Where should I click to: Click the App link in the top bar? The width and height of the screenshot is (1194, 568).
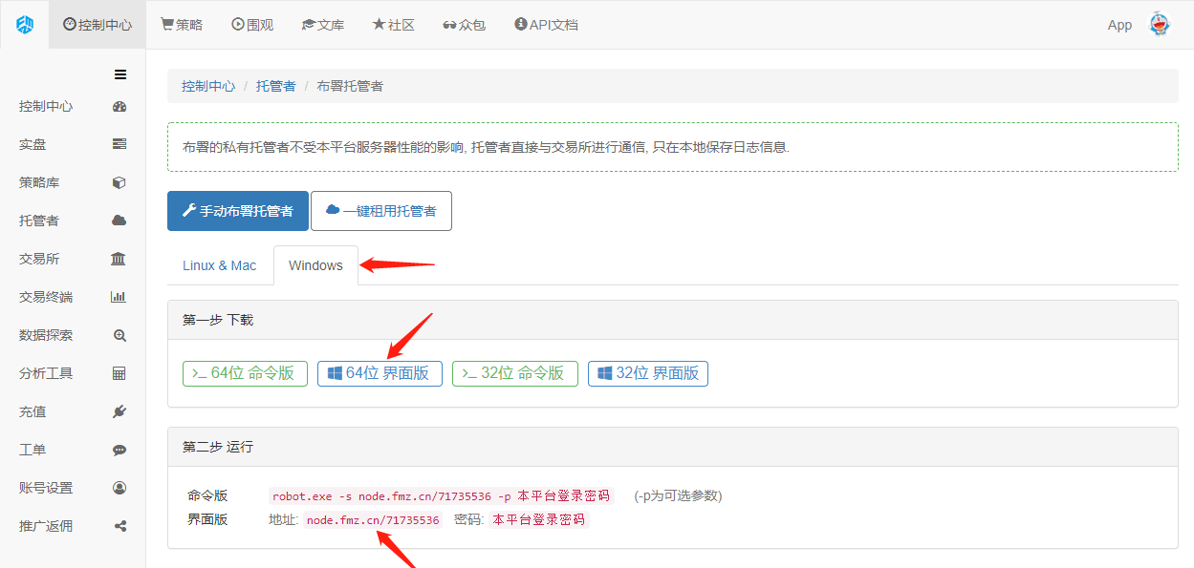[x=1119, y=25]
